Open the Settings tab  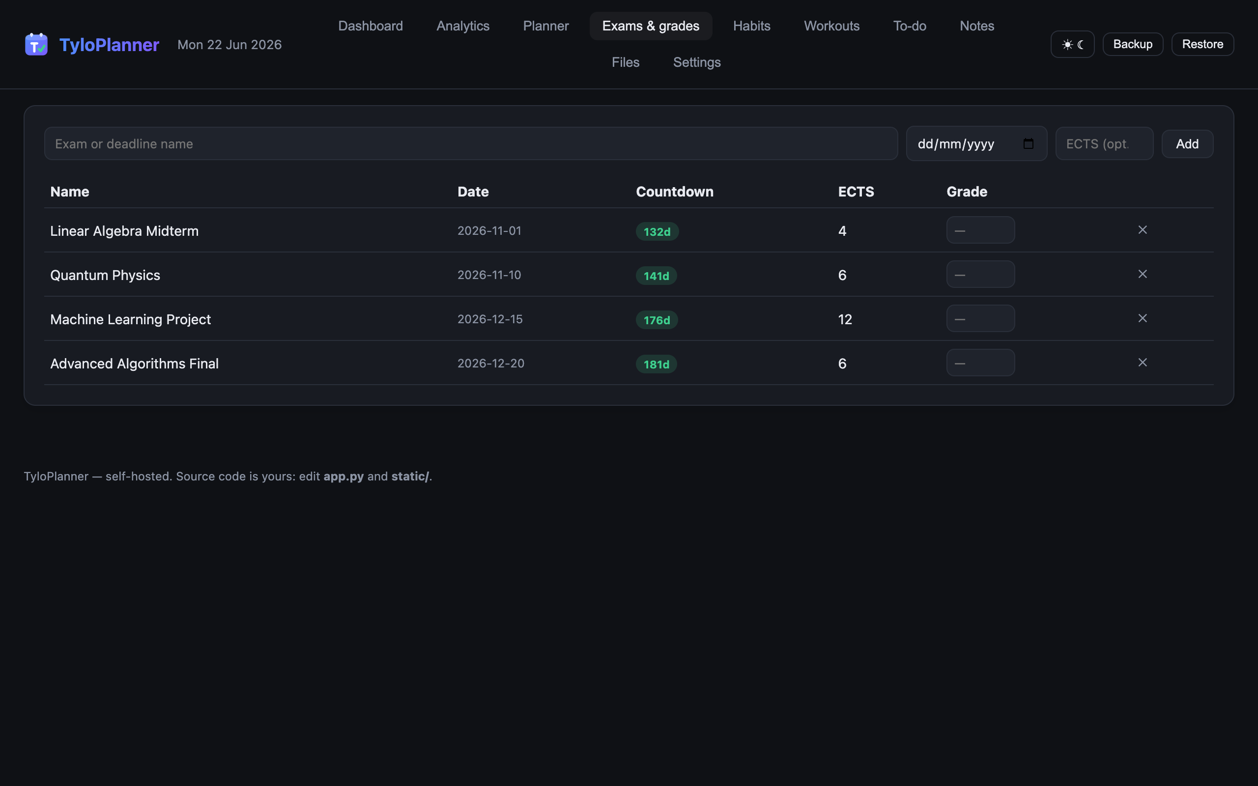697,62
